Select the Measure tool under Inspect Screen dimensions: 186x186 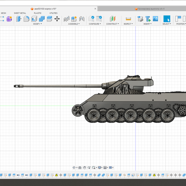coord(128,19)
